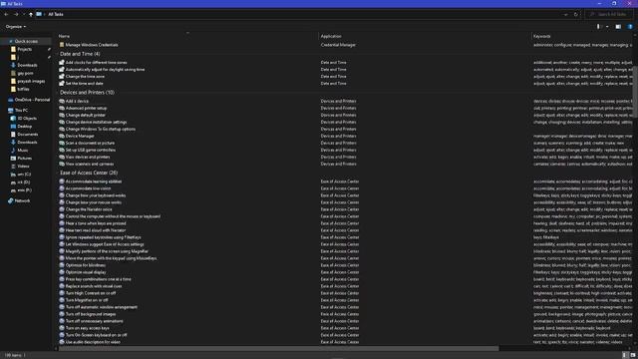
Task: Open Change the time zone
Action: pyautogui.click(x=85, y=77)
